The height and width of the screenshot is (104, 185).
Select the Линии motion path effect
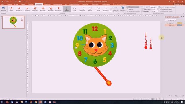(x=67, y=9)
